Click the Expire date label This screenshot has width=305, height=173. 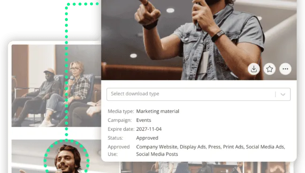tap(121, 129)
